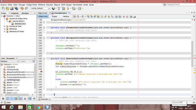Open Internet Explorer from the taskbar
The height and width of the screenshot is (110, 196).
click(11, 107)
